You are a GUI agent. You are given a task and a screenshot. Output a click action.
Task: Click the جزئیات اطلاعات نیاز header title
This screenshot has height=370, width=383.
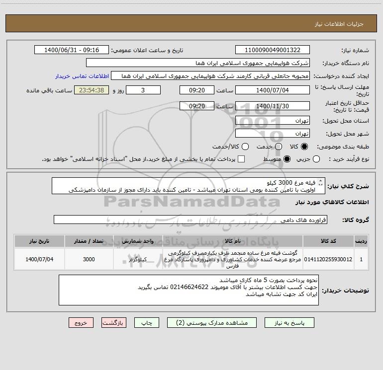(x=339, y=24)
